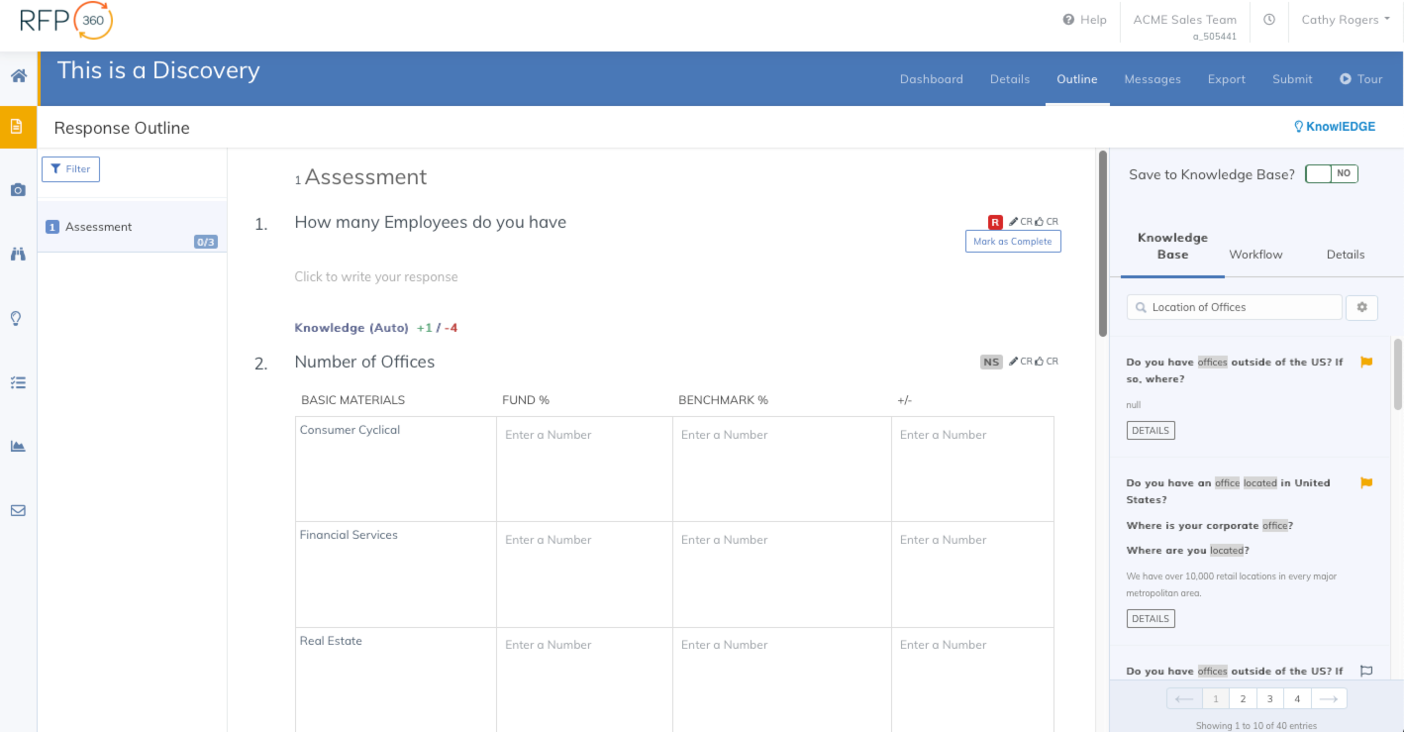Open the lightbulb icon in sidebar
This screenshot has height=732, width=1404.
[17, 319]
